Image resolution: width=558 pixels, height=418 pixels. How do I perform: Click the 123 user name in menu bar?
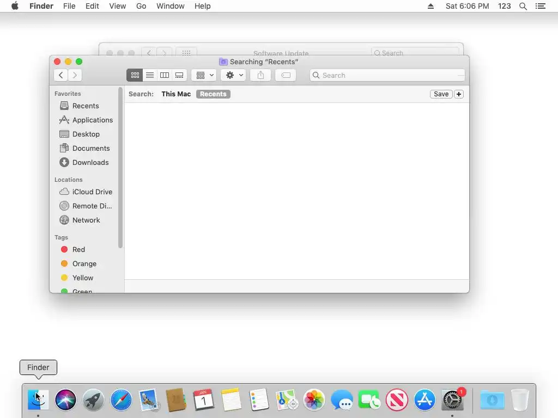(504, 6)
